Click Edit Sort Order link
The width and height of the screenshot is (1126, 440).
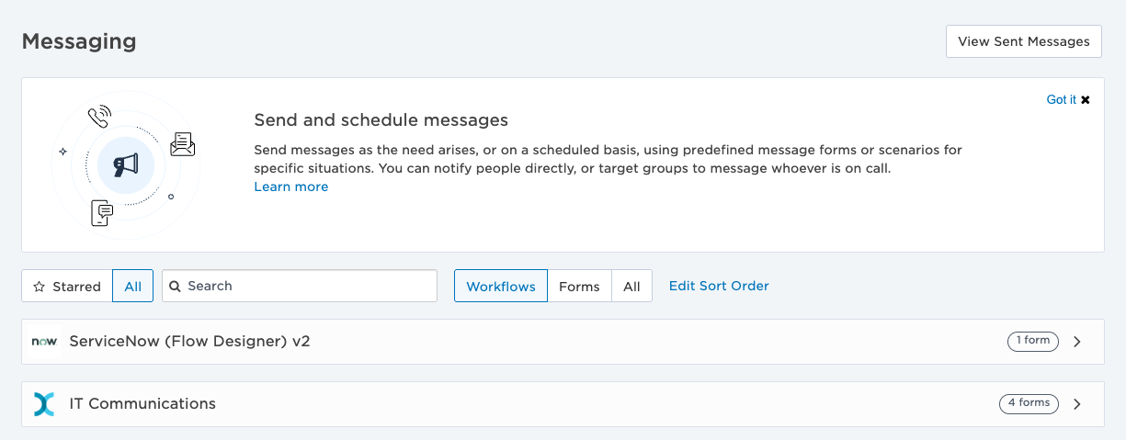click(x=719, y=286)
